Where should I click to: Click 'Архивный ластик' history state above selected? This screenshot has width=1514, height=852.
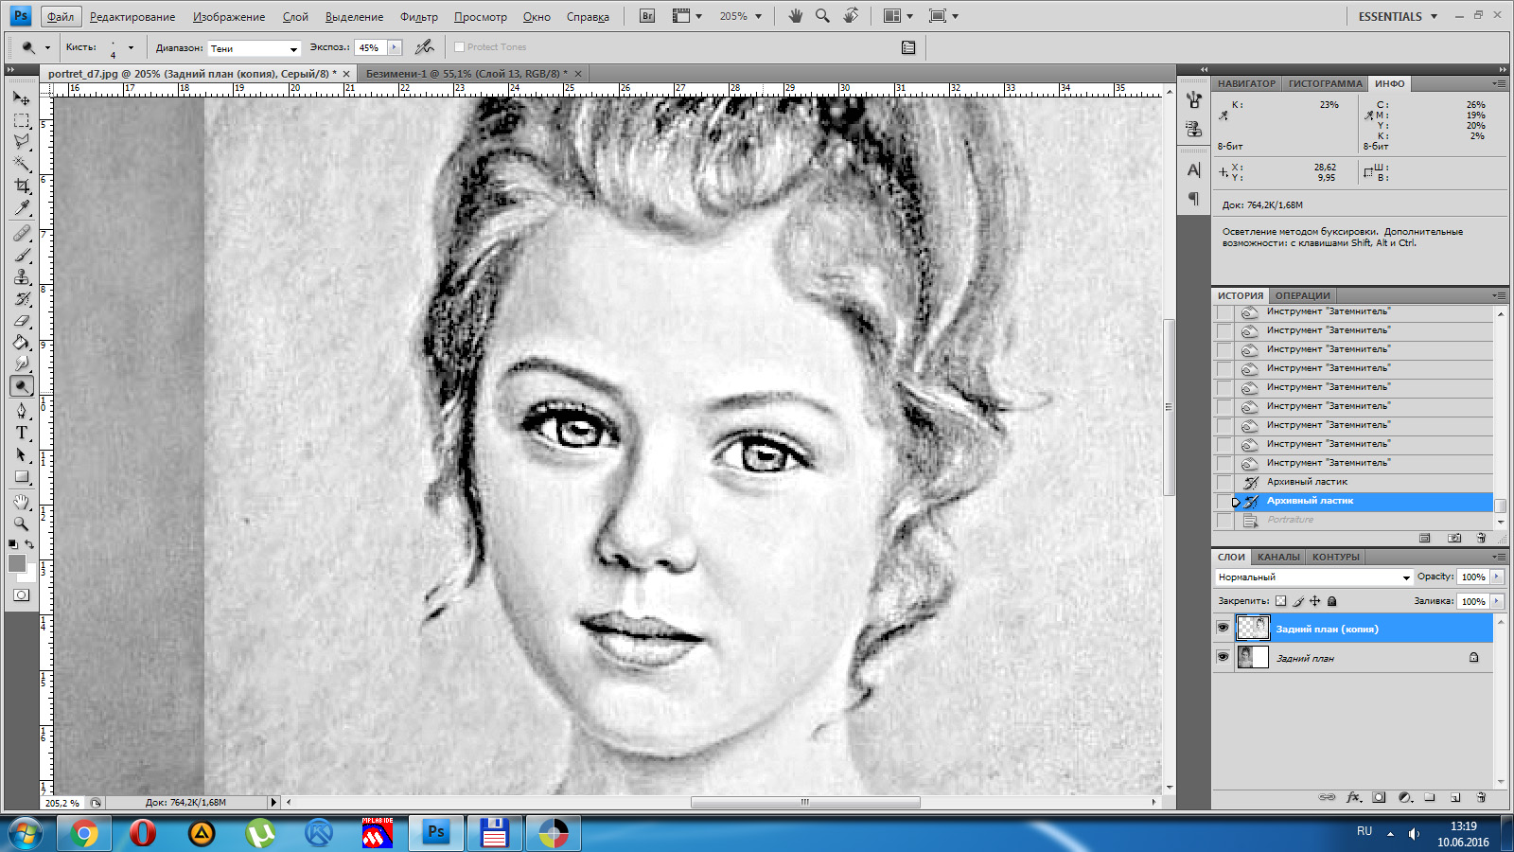coord(1307,482)
